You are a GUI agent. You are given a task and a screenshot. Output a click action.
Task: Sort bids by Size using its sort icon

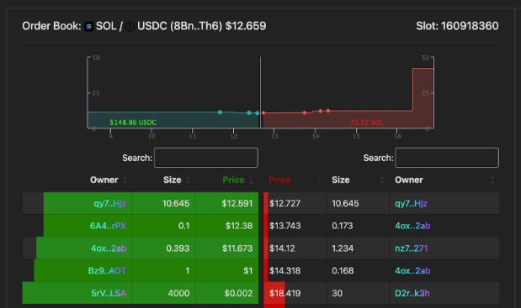(x=189, y=180)
